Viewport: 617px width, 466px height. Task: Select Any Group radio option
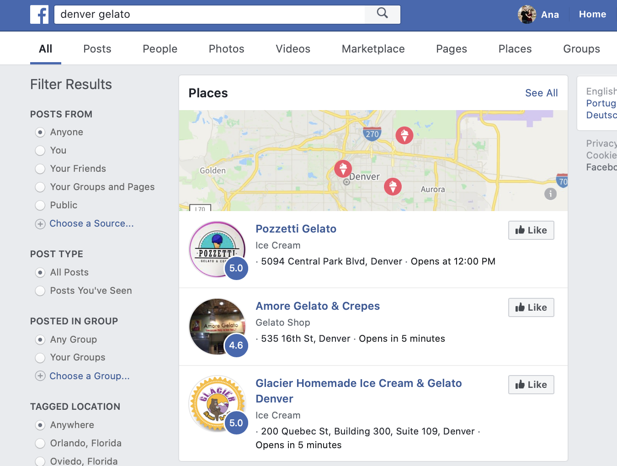coord(40,340)
